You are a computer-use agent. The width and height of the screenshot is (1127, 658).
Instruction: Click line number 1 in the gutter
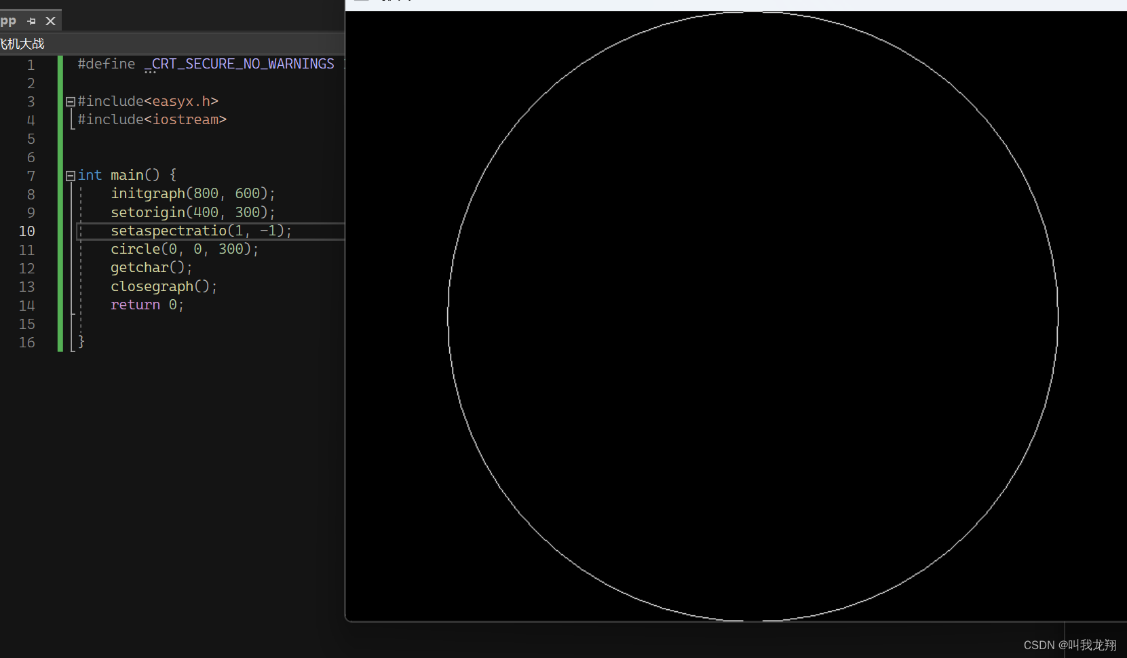click(31, 65)
